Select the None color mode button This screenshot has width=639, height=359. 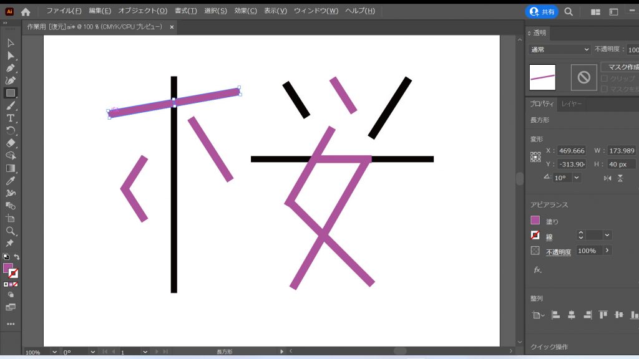click(x=15, y=284)
